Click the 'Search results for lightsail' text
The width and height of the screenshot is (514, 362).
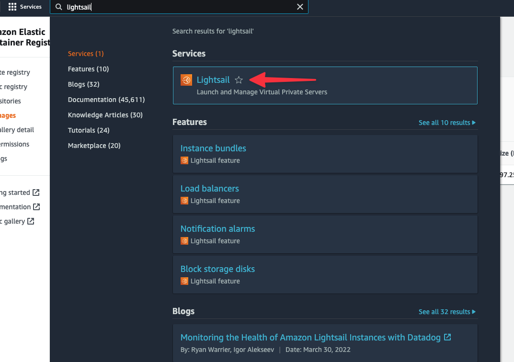click(213, 32)
